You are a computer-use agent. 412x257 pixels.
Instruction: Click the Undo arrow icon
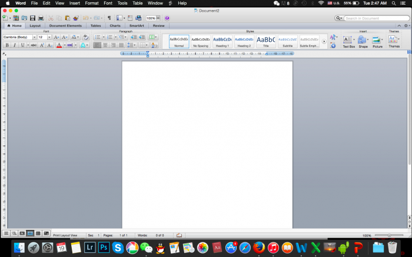(86, 18)
